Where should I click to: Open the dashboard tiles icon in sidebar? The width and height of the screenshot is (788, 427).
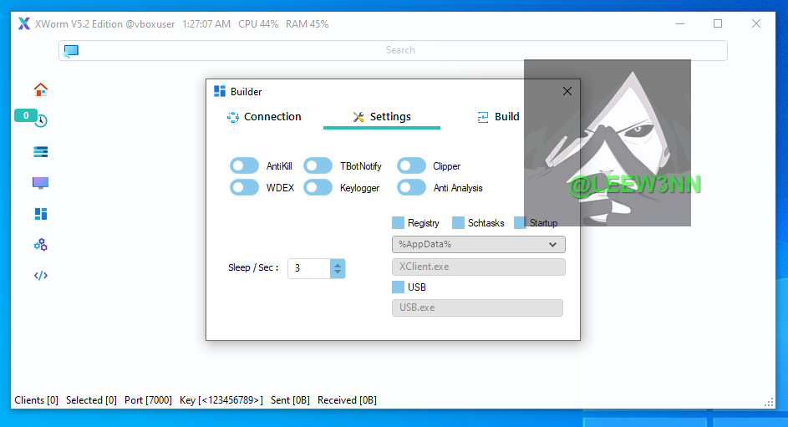(x=40, y=214)
